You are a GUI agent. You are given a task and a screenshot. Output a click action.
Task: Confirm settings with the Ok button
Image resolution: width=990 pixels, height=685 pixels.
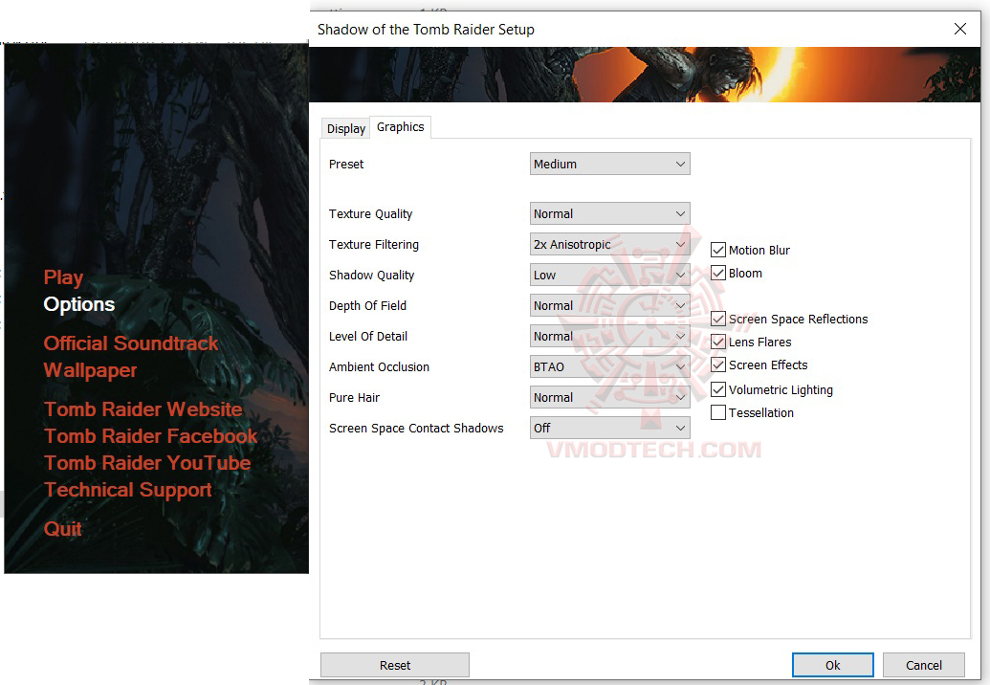tap(833, 666)
